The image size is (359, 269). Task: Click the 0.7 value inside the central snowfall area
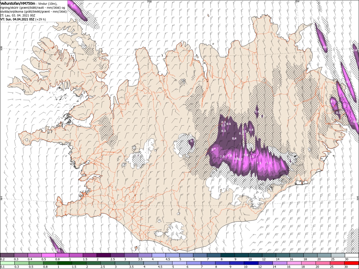click(240, 159)
